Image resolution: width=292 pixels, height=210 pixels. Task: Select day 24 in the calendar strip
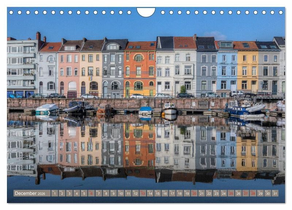[x=224, y=193]
